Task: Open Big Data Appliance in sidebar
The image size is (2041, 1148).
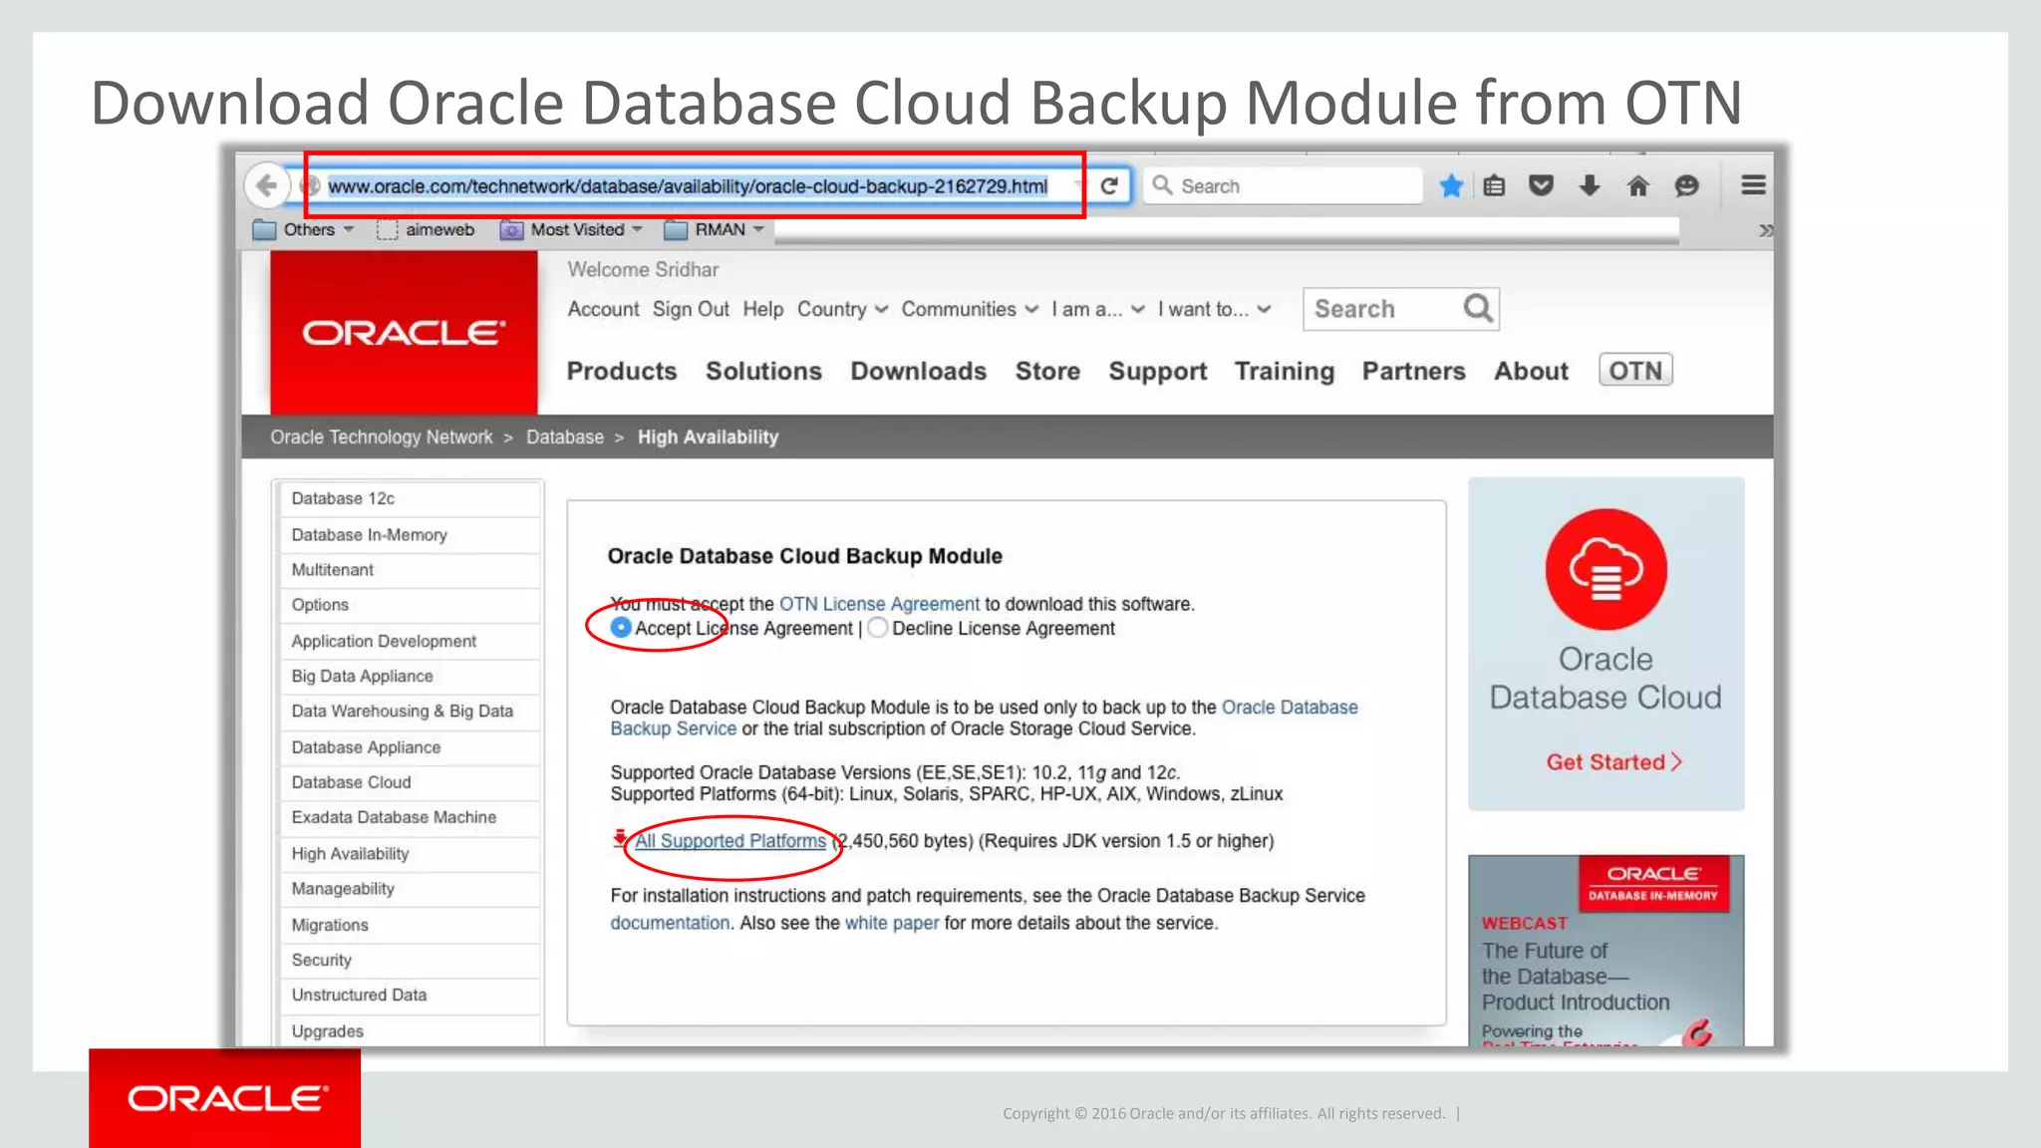Action: tap(412, 676)
